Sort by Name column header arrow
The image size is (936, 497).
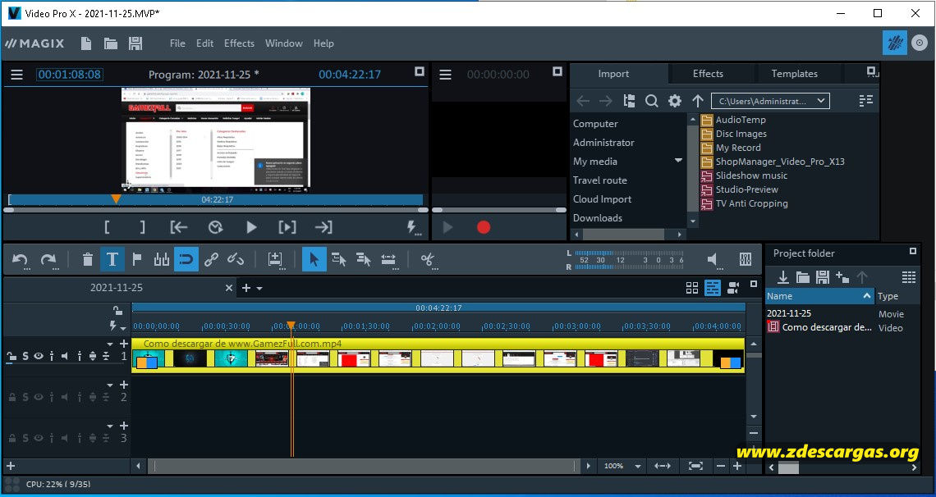point(867,296)
